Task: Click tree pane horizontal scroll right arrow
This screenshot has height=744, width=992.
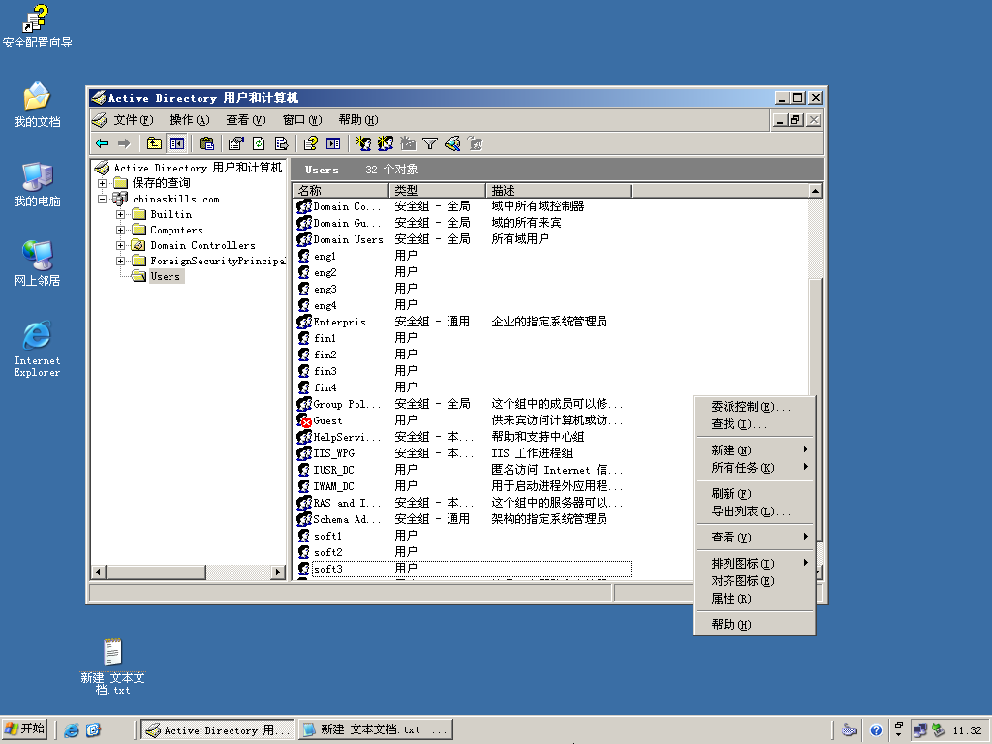Action: coord(277,572)
